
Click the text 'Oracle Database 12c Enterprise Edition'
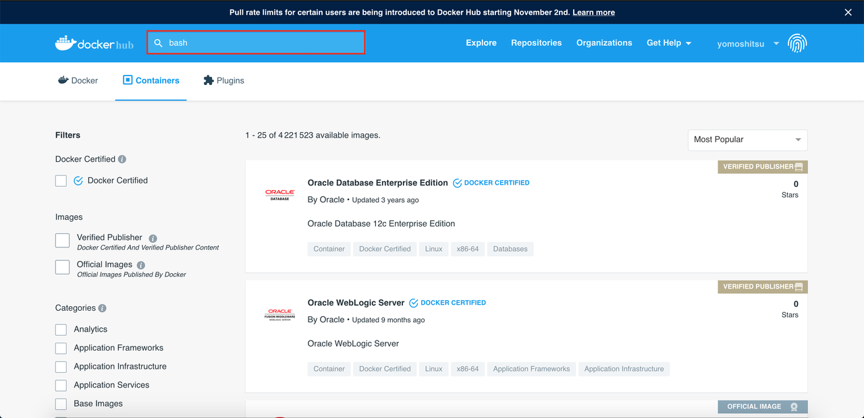pyautogui.click(x=381, y=224)
